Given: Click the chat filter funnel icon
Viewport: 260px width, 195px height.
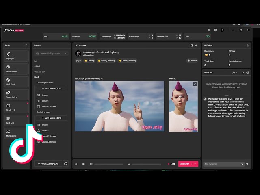Looking at the screenshot, I should coord(247,164).
